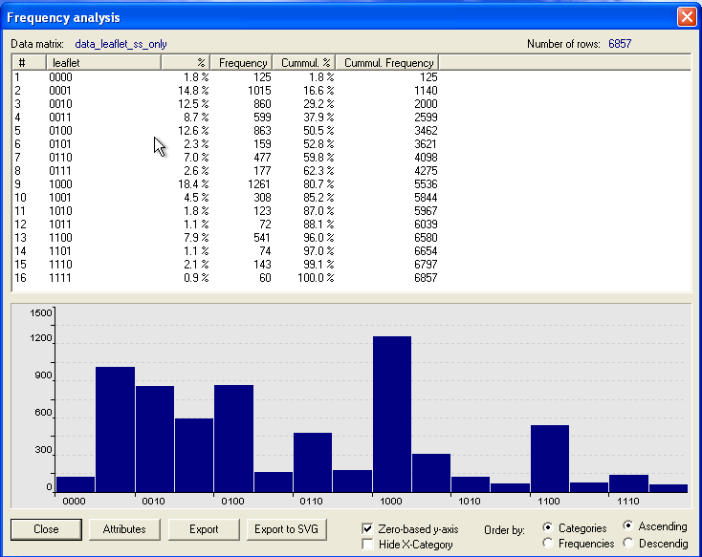Click the chart bar above 0110
The image size is (702, 557).
pyautogui.click(x=313, y=462)
